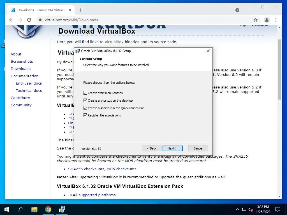
Task: Click the Chrome taskbar icon
Action: (x=48, y=209)
